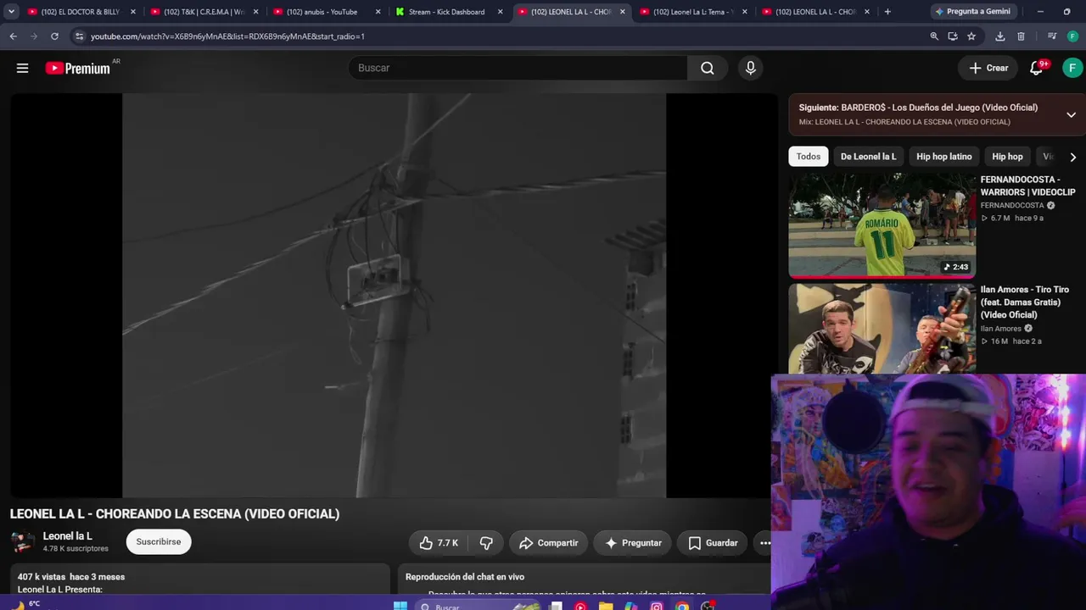Expand the Siguiente mix playlist panel
This screenshot has height=610, width=1086.
(x=1071, y=114)
